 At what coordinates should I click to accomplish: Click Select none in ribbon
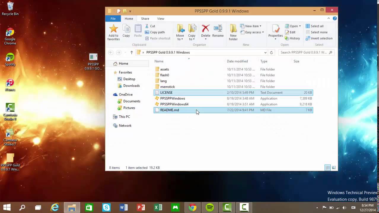316,32
